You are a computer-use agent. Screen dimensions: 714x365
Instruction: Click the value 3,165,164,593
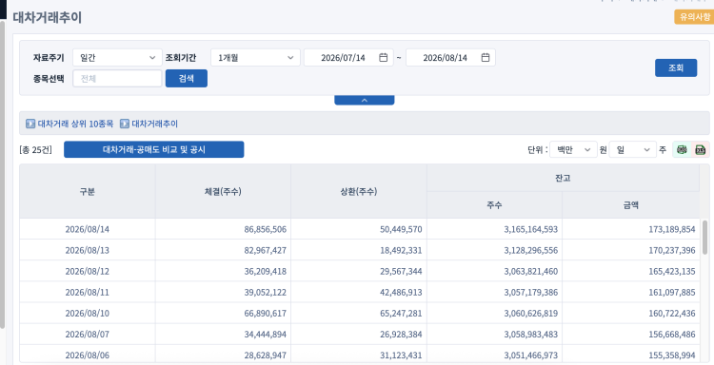click(531, 229)
